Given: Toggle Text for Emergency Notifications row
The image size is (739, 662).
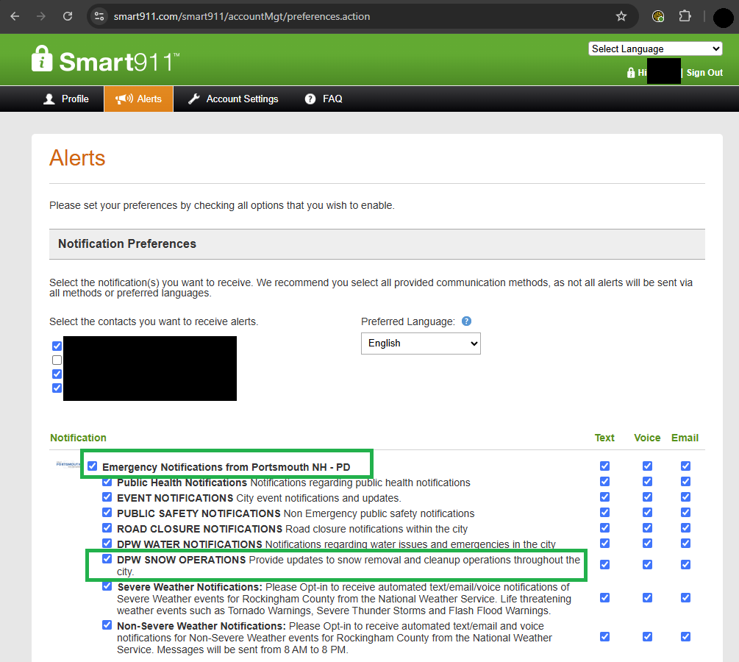Looking at the screenshot, I should pos(604,466).
